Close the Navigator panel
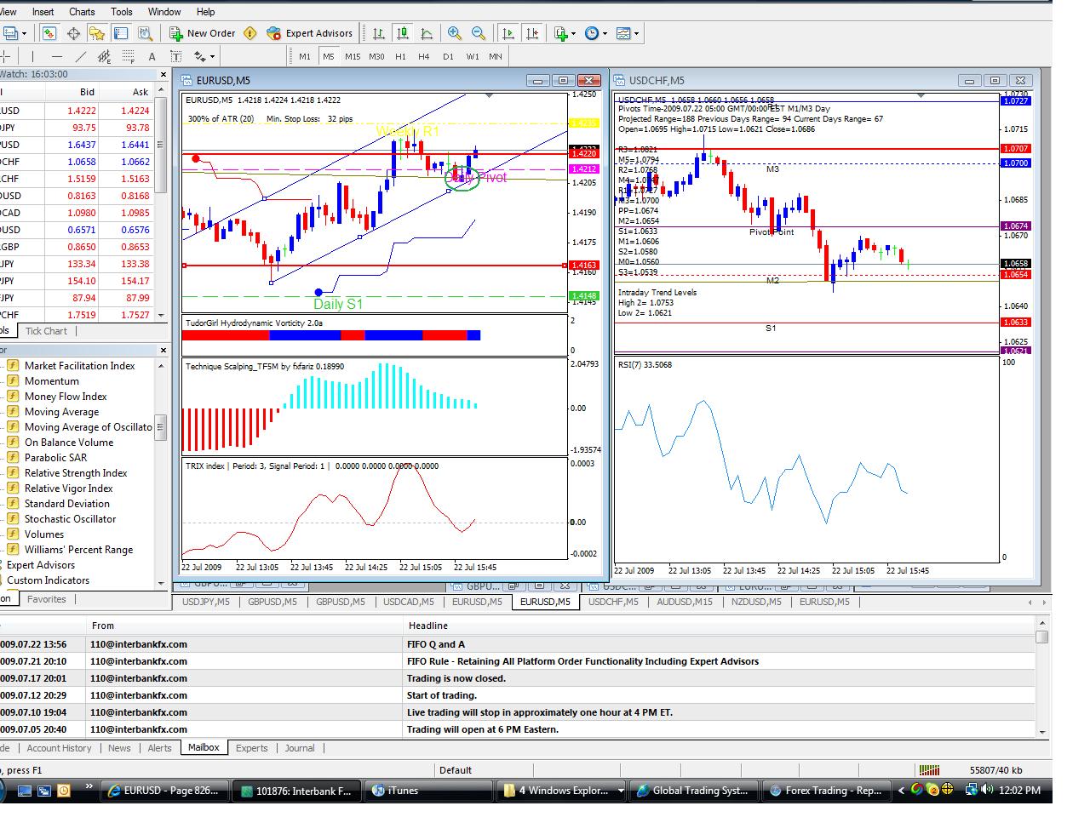The height and width of the screenshot is (817, 1090). pyautogui.click(x=163, y=350)
